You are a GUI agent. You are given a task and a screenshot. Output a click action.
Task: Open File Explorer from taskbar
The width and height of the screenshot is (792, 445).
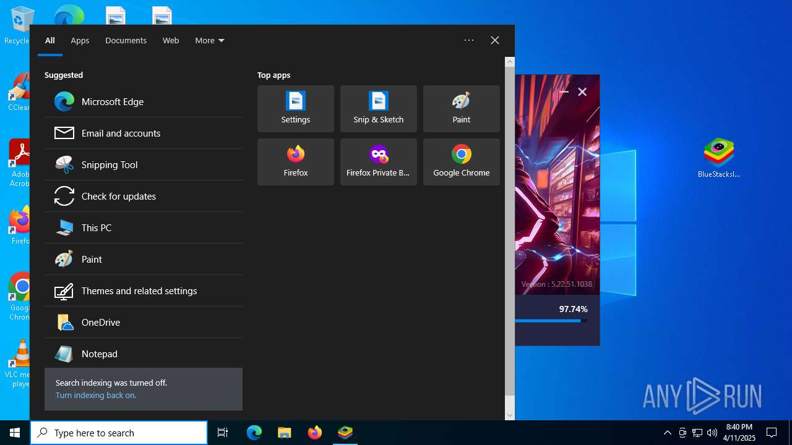coord(285,433)
